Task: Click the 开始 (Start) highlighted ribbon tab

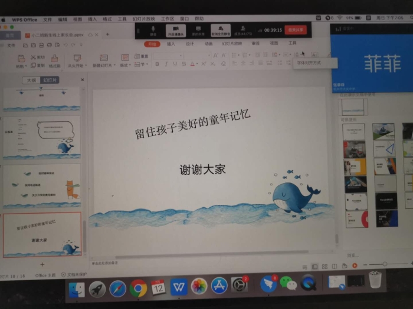Action: pos(152,44)
